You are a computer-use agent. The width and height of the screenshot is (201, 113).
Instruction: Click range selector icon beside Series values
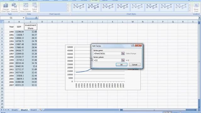coord(123,60)
